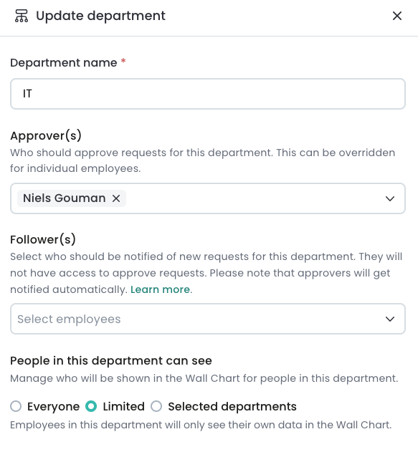Click the Approver(s) section label
Viewport: 418px width, 452px height.
coord(46,136)
